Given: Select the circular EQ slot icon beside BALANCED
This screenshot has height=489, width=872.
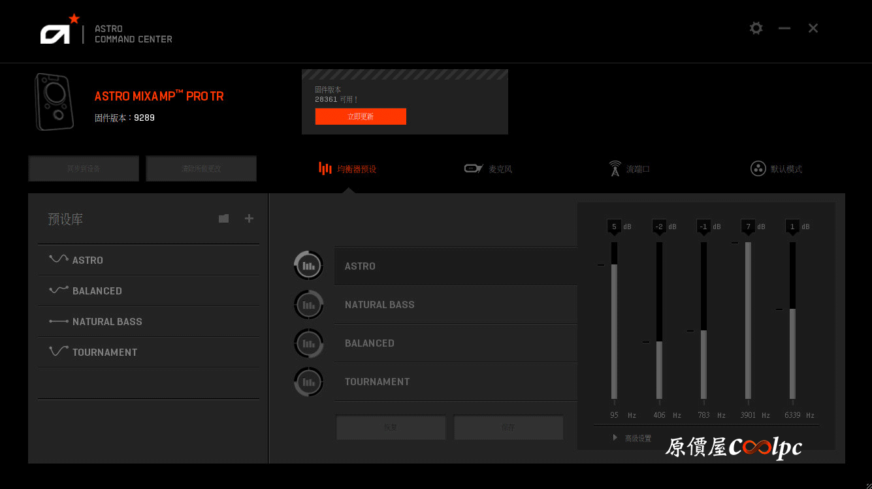Looking at the screenshot, I should pos(308,343).
